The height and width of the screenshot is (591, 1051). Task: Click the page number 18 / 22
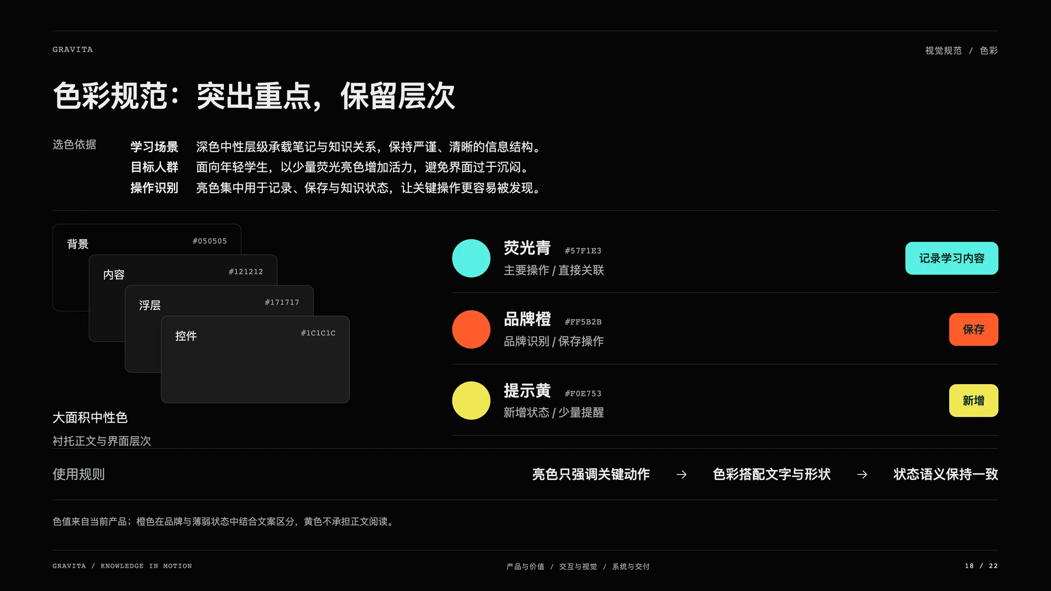tap(981, 566)
